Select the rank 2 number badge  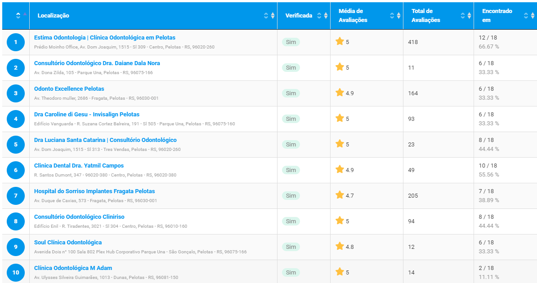tap(16, 68)
